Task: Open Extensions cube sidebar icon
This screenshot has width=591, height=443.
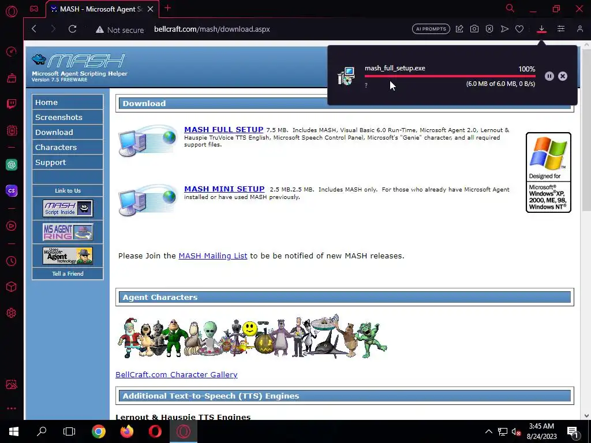Action: [x=12, y=287]
